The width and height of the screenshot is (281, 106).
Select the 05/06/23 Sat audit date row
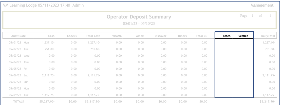coord(18,75)
